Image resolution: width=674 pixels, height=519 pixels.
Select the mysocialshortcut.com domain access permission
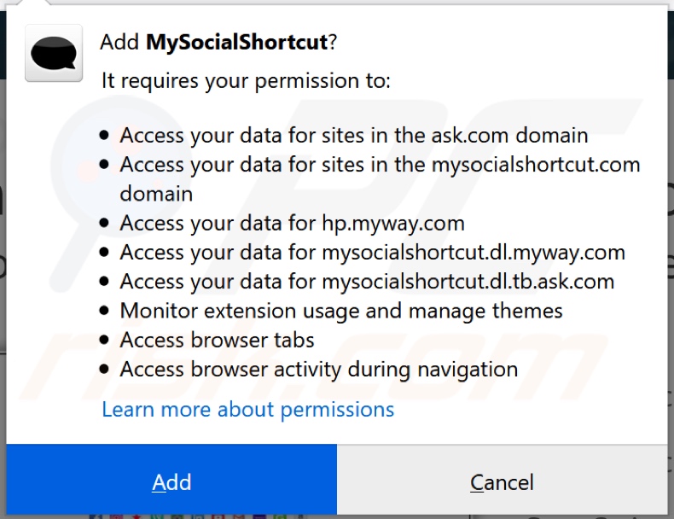[380, 164]
